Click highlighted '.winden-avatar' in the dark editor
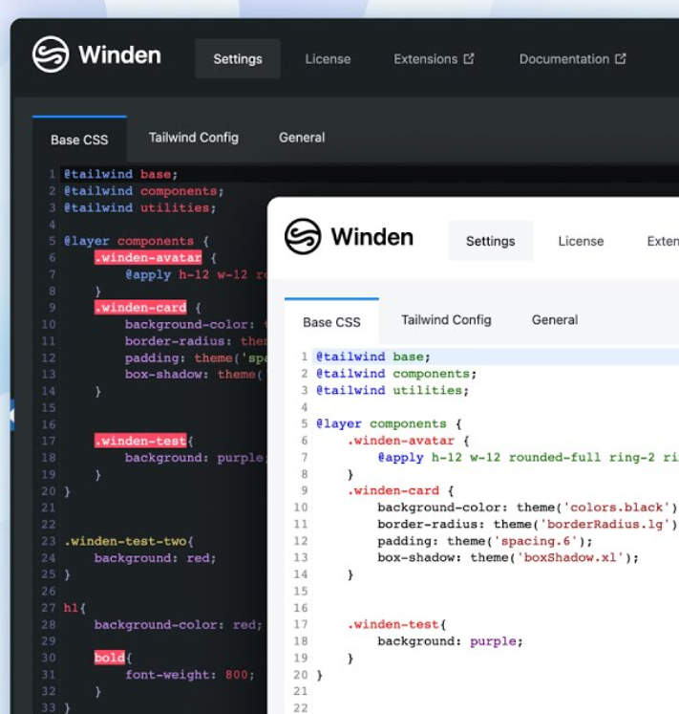The image size is (679, 714). pos(148,258)
